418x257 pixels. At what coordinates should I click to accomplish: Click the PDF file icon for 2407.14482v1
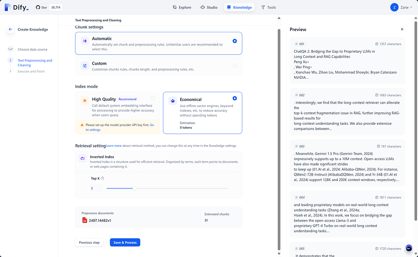85,220
